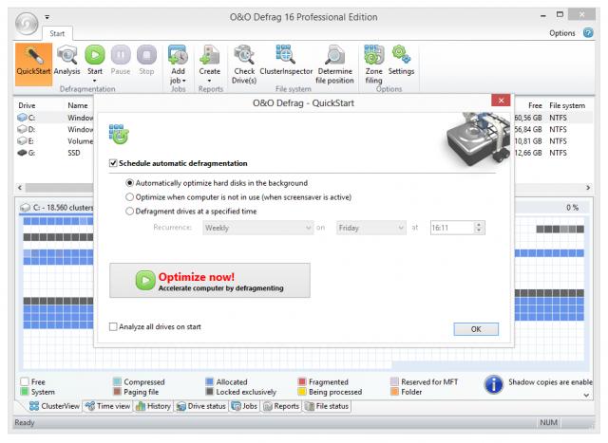Viewport: 608px width, 443px height.
Task: Select Defragment drives at a specified time
Action: [129, 211]
